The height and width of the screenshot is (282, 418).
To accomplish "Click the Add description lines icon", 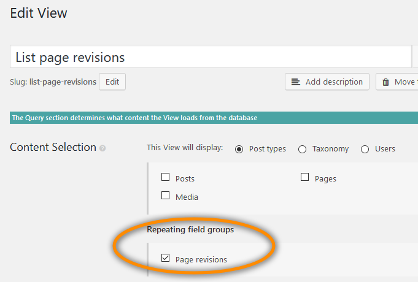I will click(x=296, y=82).
